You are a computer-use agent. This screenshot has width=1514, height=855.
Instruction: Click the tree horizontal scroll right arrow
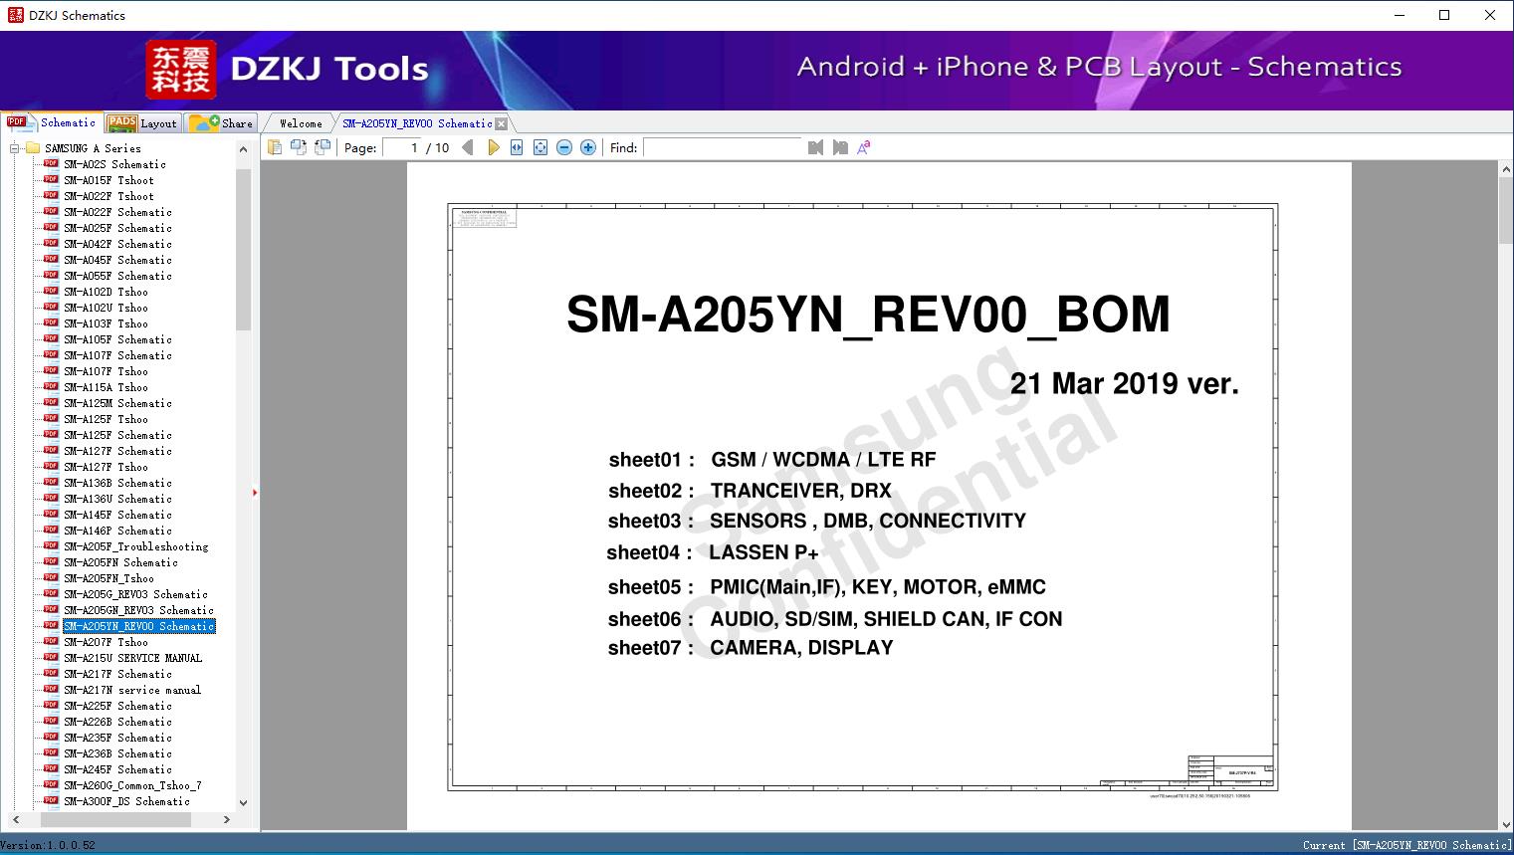coord(227,820)
